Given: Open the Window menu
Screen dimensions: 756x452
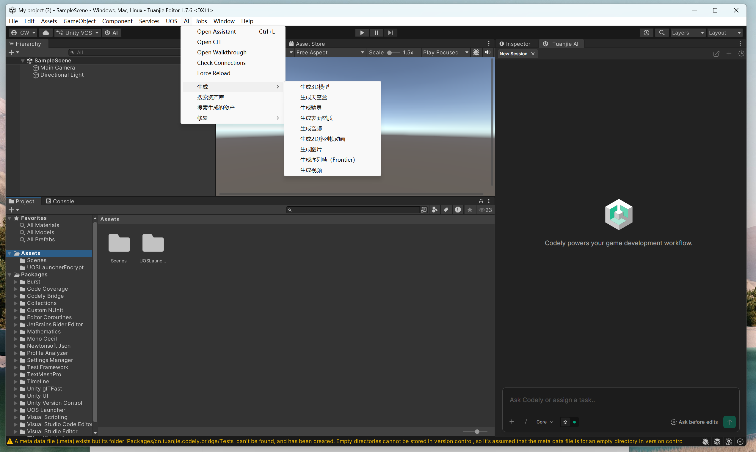Looking at the screenshot, I should pyautogui.click(x=224, y=21).
